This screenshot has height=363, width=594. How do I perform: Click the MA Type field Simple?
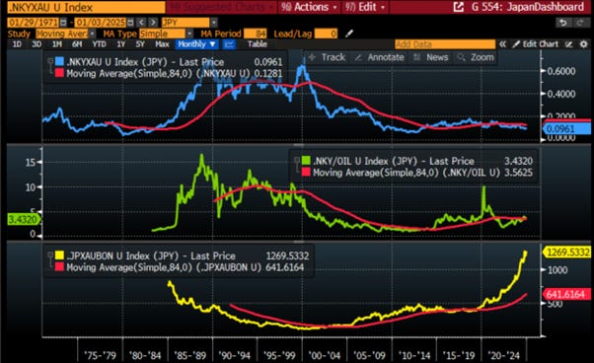(x=162, y=34)
